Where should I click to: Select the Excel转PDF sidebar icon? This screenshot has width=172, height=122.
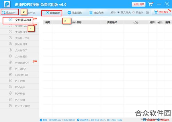(x=10, y=74)
